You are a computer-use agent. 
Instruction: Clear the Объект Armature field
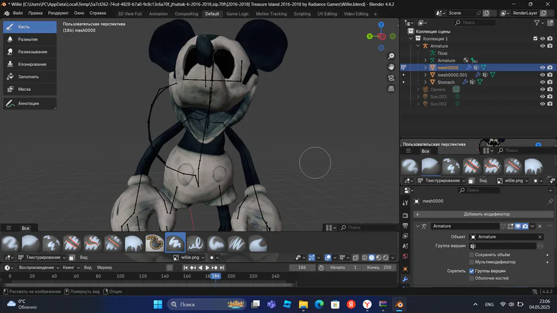tap(540, 237)
